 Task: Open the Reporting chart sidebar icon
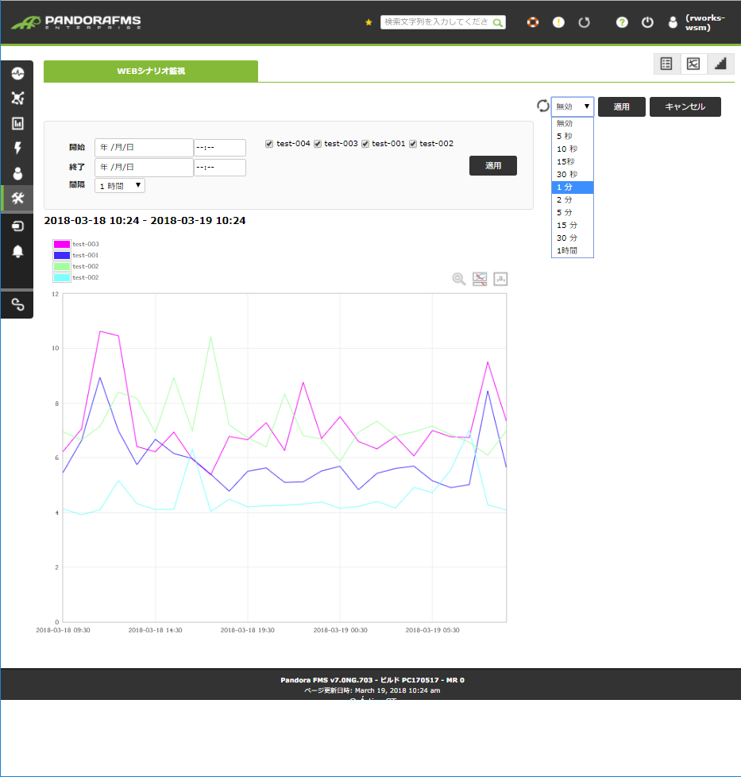coord(17,123)
